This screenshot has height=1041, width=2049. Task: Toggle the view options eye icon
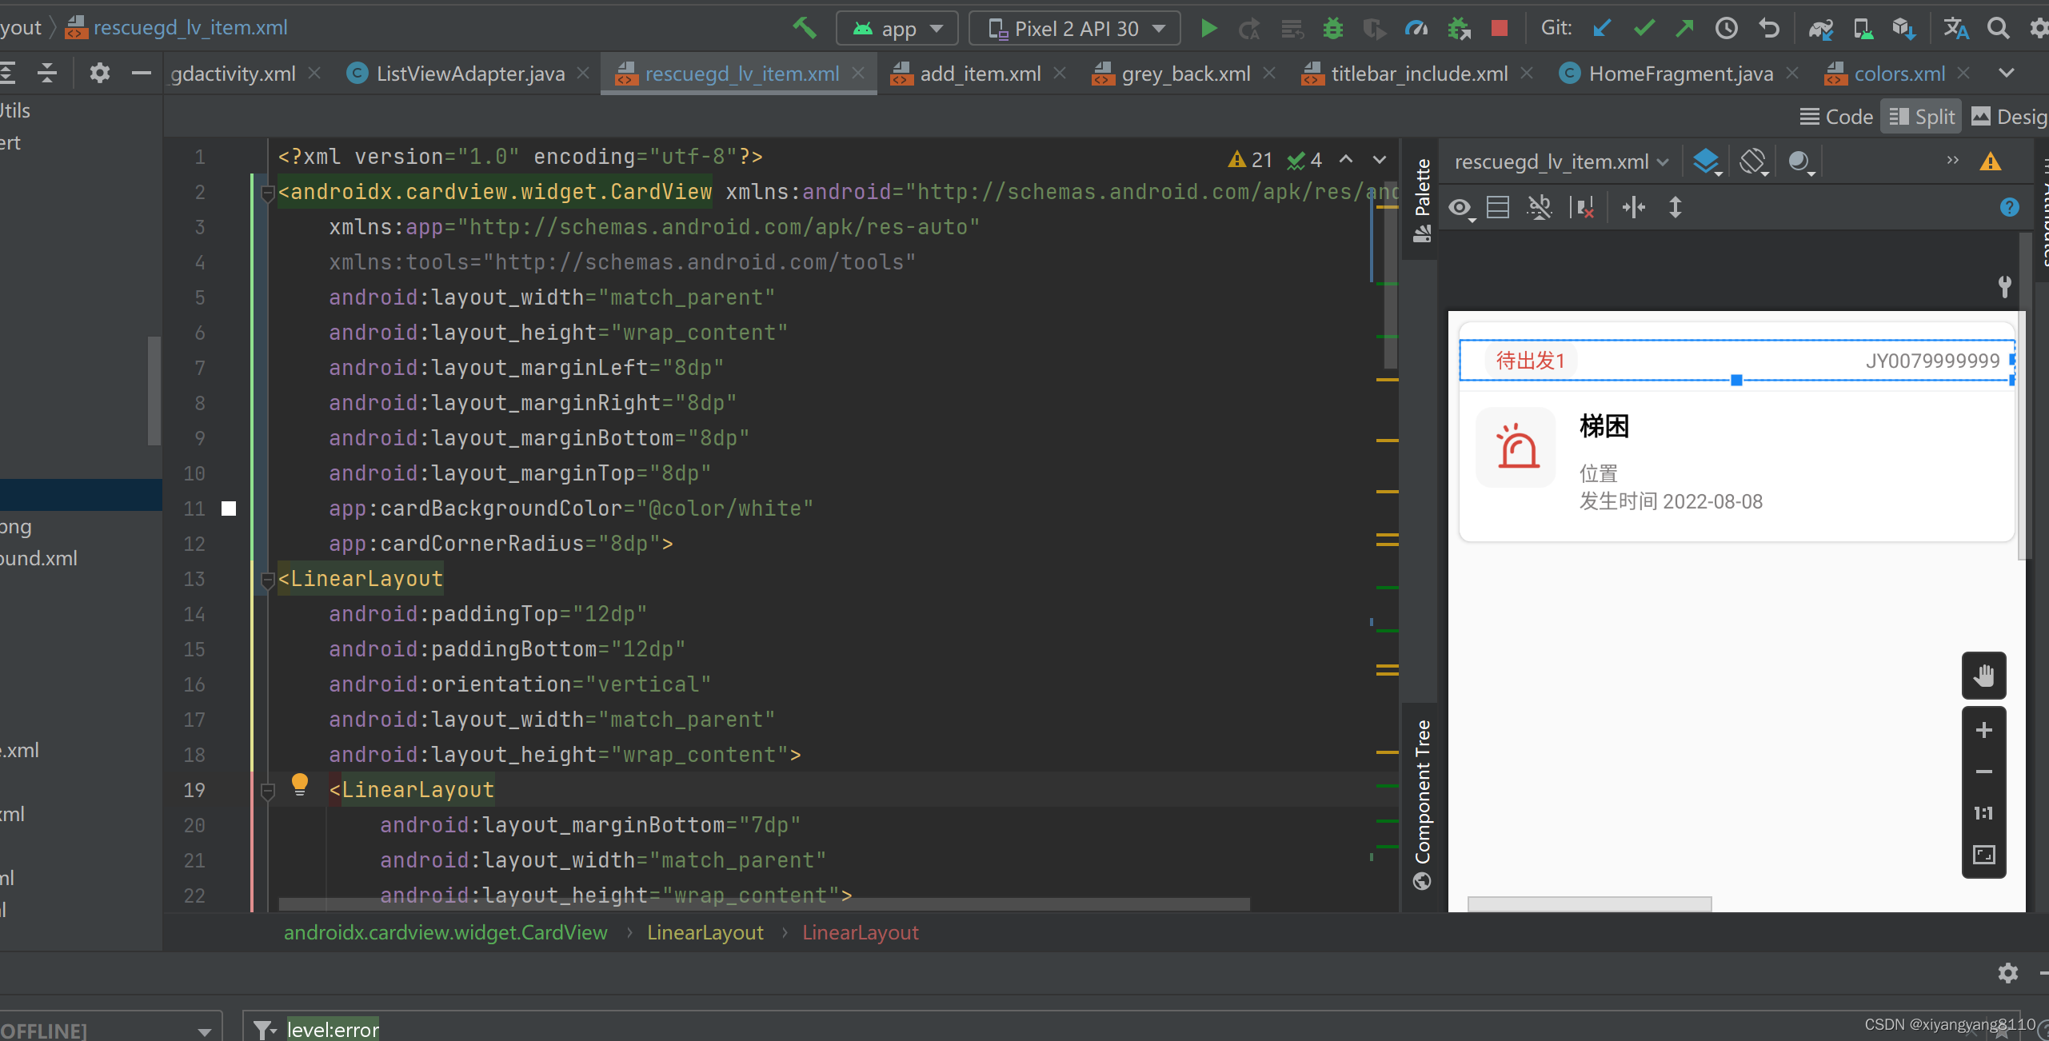pyautogui.click(x=1461, y=208)
